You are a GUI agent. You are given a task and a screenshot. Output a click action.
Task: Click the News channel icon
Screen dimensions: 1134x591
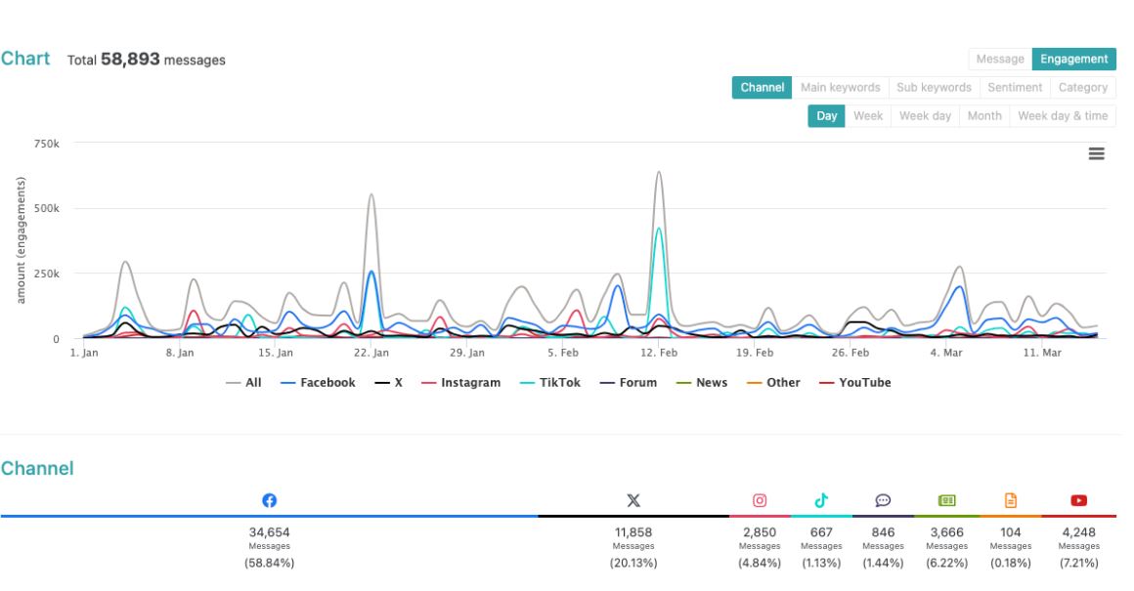click(x=946, y=500)
